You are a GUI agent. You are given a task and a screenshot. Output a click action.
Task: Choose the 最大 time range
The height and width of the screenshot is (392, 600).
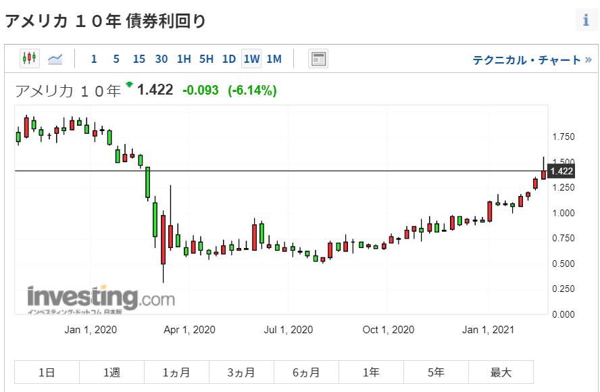click(x=501, y=372)
